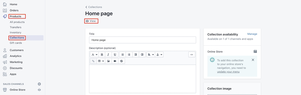
Task: Click the Discounts percent badge icon
Action: click(5, 68)
